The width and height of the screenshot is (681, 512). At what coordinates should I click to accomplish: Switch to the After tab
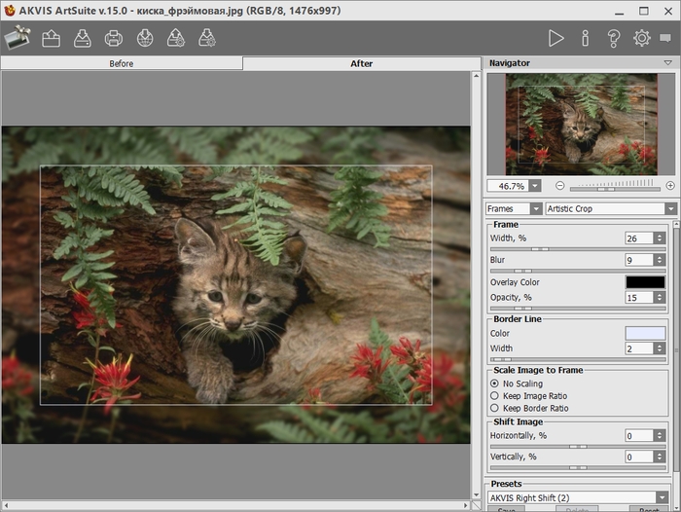click(361, 63)
